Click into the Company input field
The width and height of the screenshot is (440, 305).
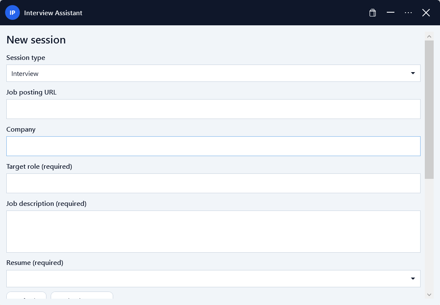(x=213, y=146)
